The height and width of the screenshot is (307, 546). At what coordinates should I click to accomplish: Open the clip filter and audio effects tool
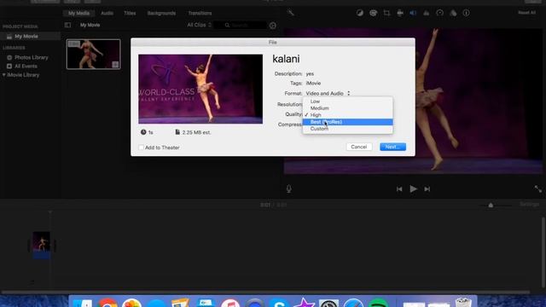[453, 13]
